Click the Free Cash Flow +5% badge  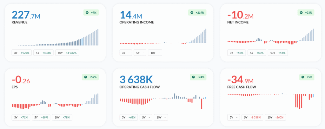click(x=306, y=77)
